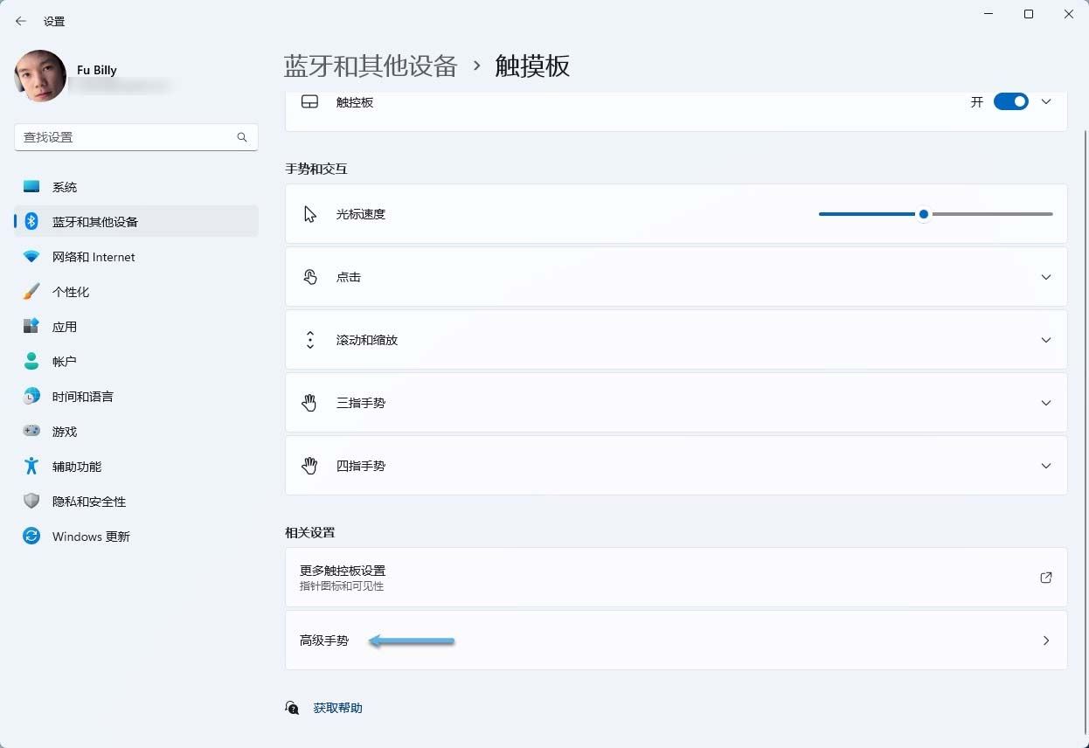The width and height of the screenshot is (1089, 748).
Task: Click the 获取帮助 link
Action: 337,708
